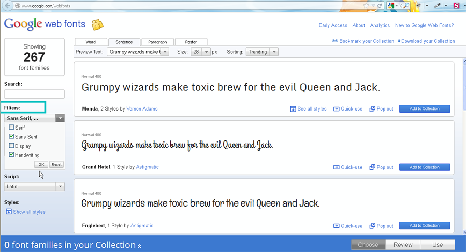Image resolution: width=466 pixels, height=252 pixels.
Task: Open Vernon Adams designer link
Action: tap(142, 109)
